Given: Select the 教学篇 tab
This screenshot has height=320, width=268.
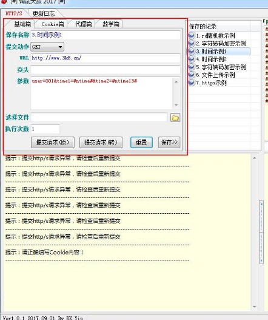Looking at the screenshot, I should (111, 24).
